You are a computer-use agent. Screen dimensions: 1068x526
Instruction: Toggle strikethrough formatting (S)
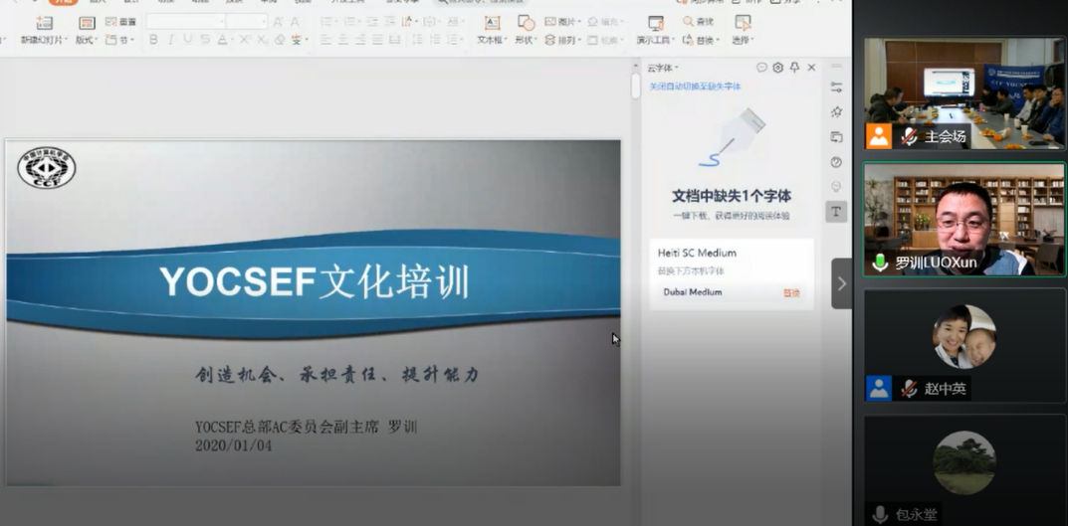[x=205, y=40]
